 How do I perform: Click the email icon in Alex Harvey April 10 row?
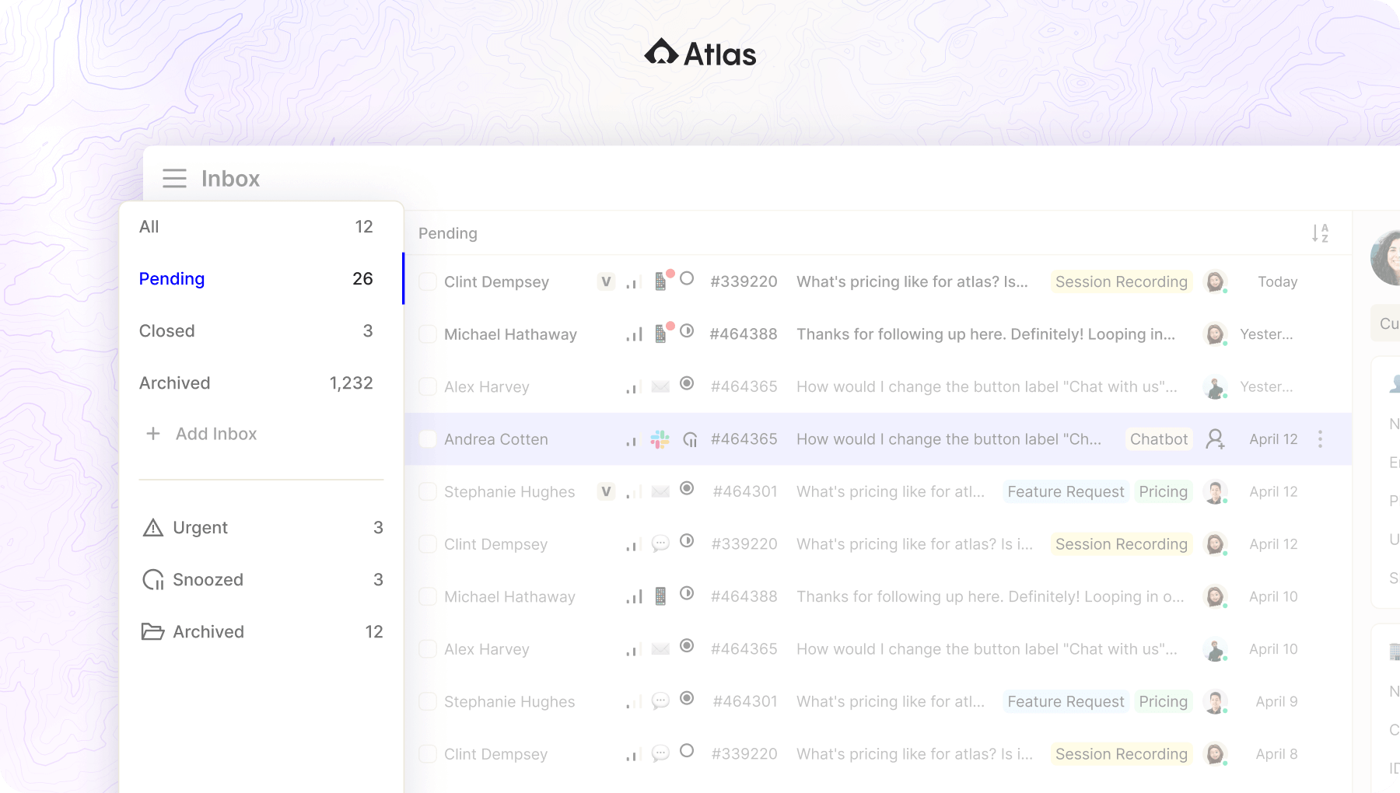[x=660, y=648]
